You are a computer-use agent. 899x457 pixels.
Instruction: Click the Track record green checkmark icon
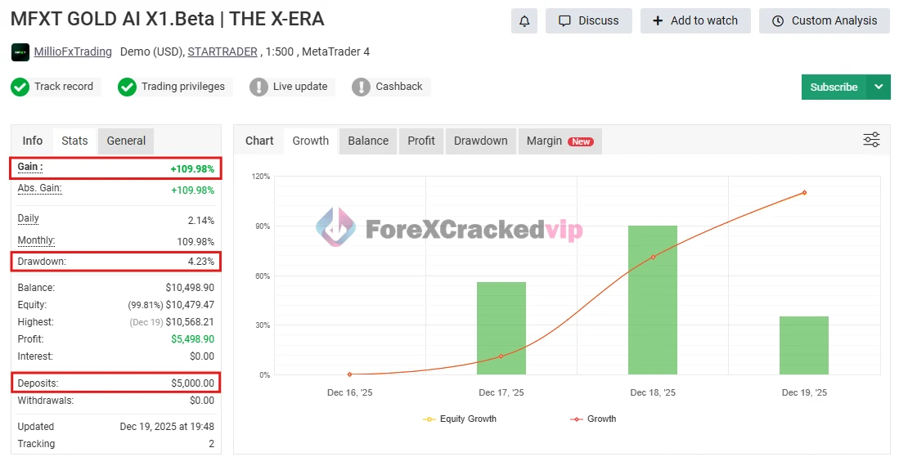click(x=20, y=87)
